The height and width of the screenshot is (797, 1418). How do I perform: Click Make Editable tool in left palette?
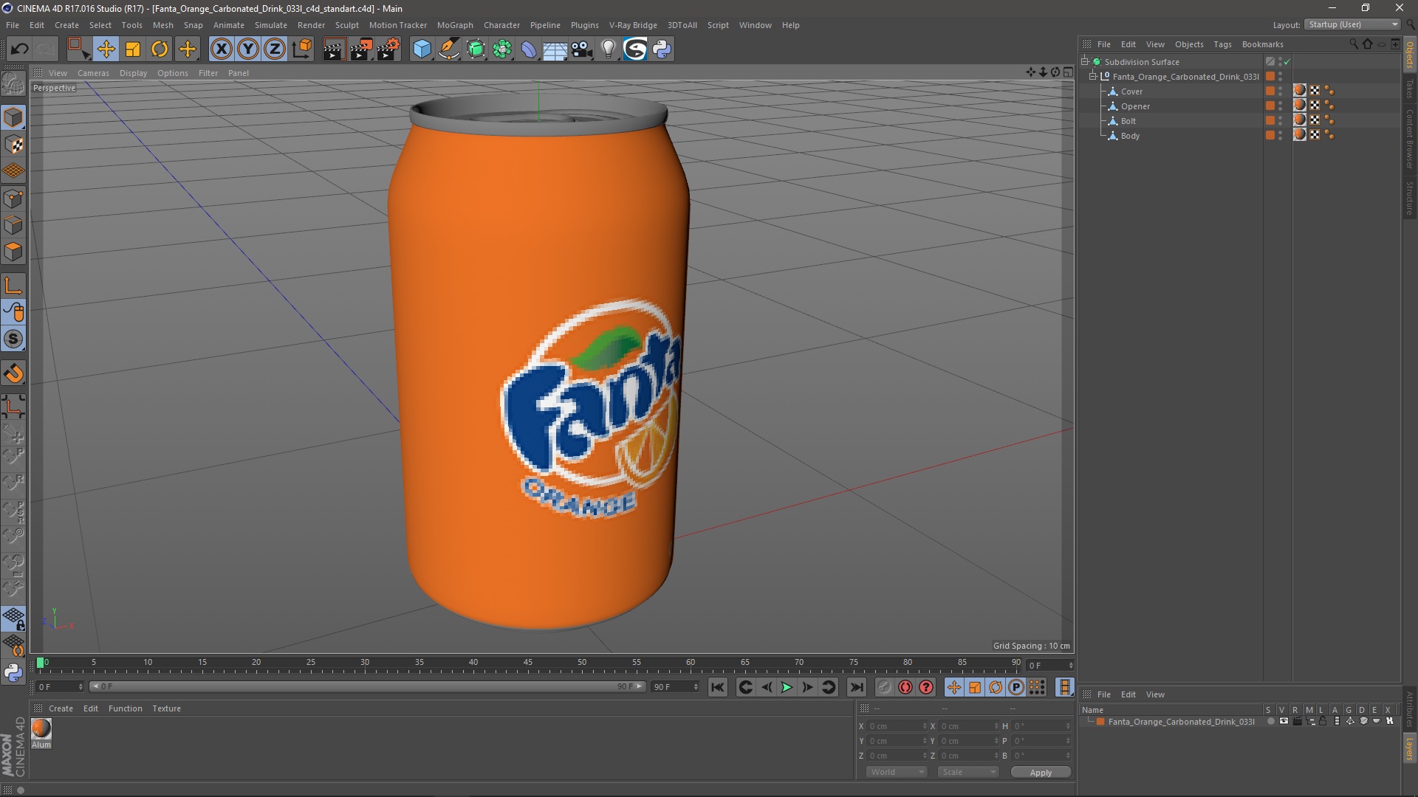coord(13,83)
